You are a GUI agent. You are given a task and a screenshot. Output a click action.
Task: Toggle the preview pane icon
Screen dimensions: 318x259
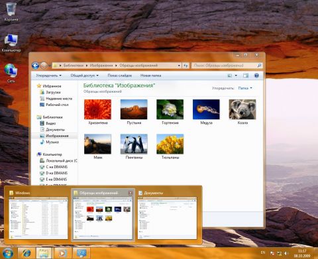click(246, 76)
